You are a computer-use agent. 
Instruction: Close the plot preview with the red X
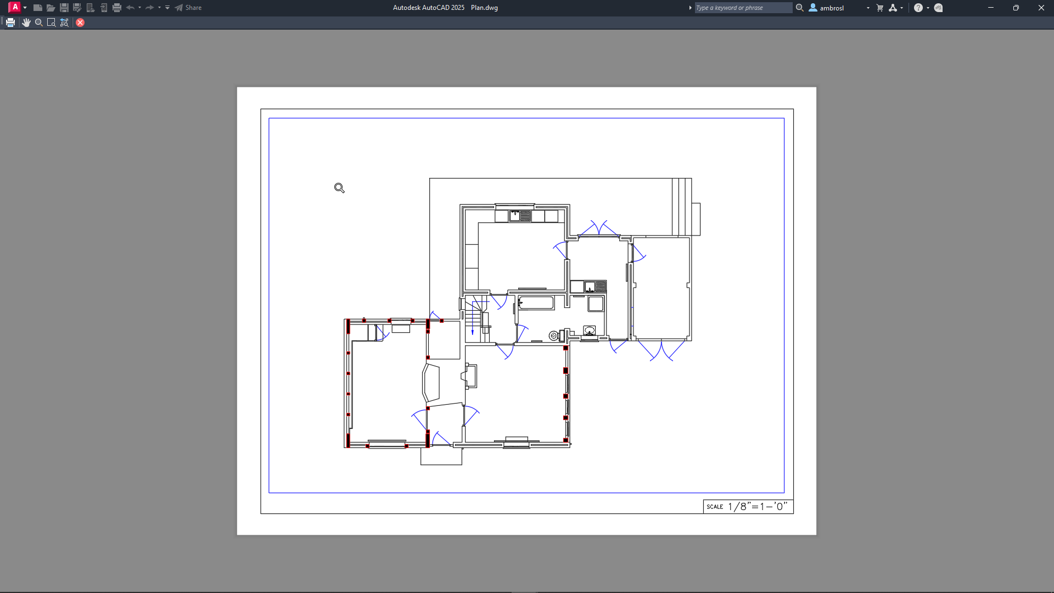80,23
